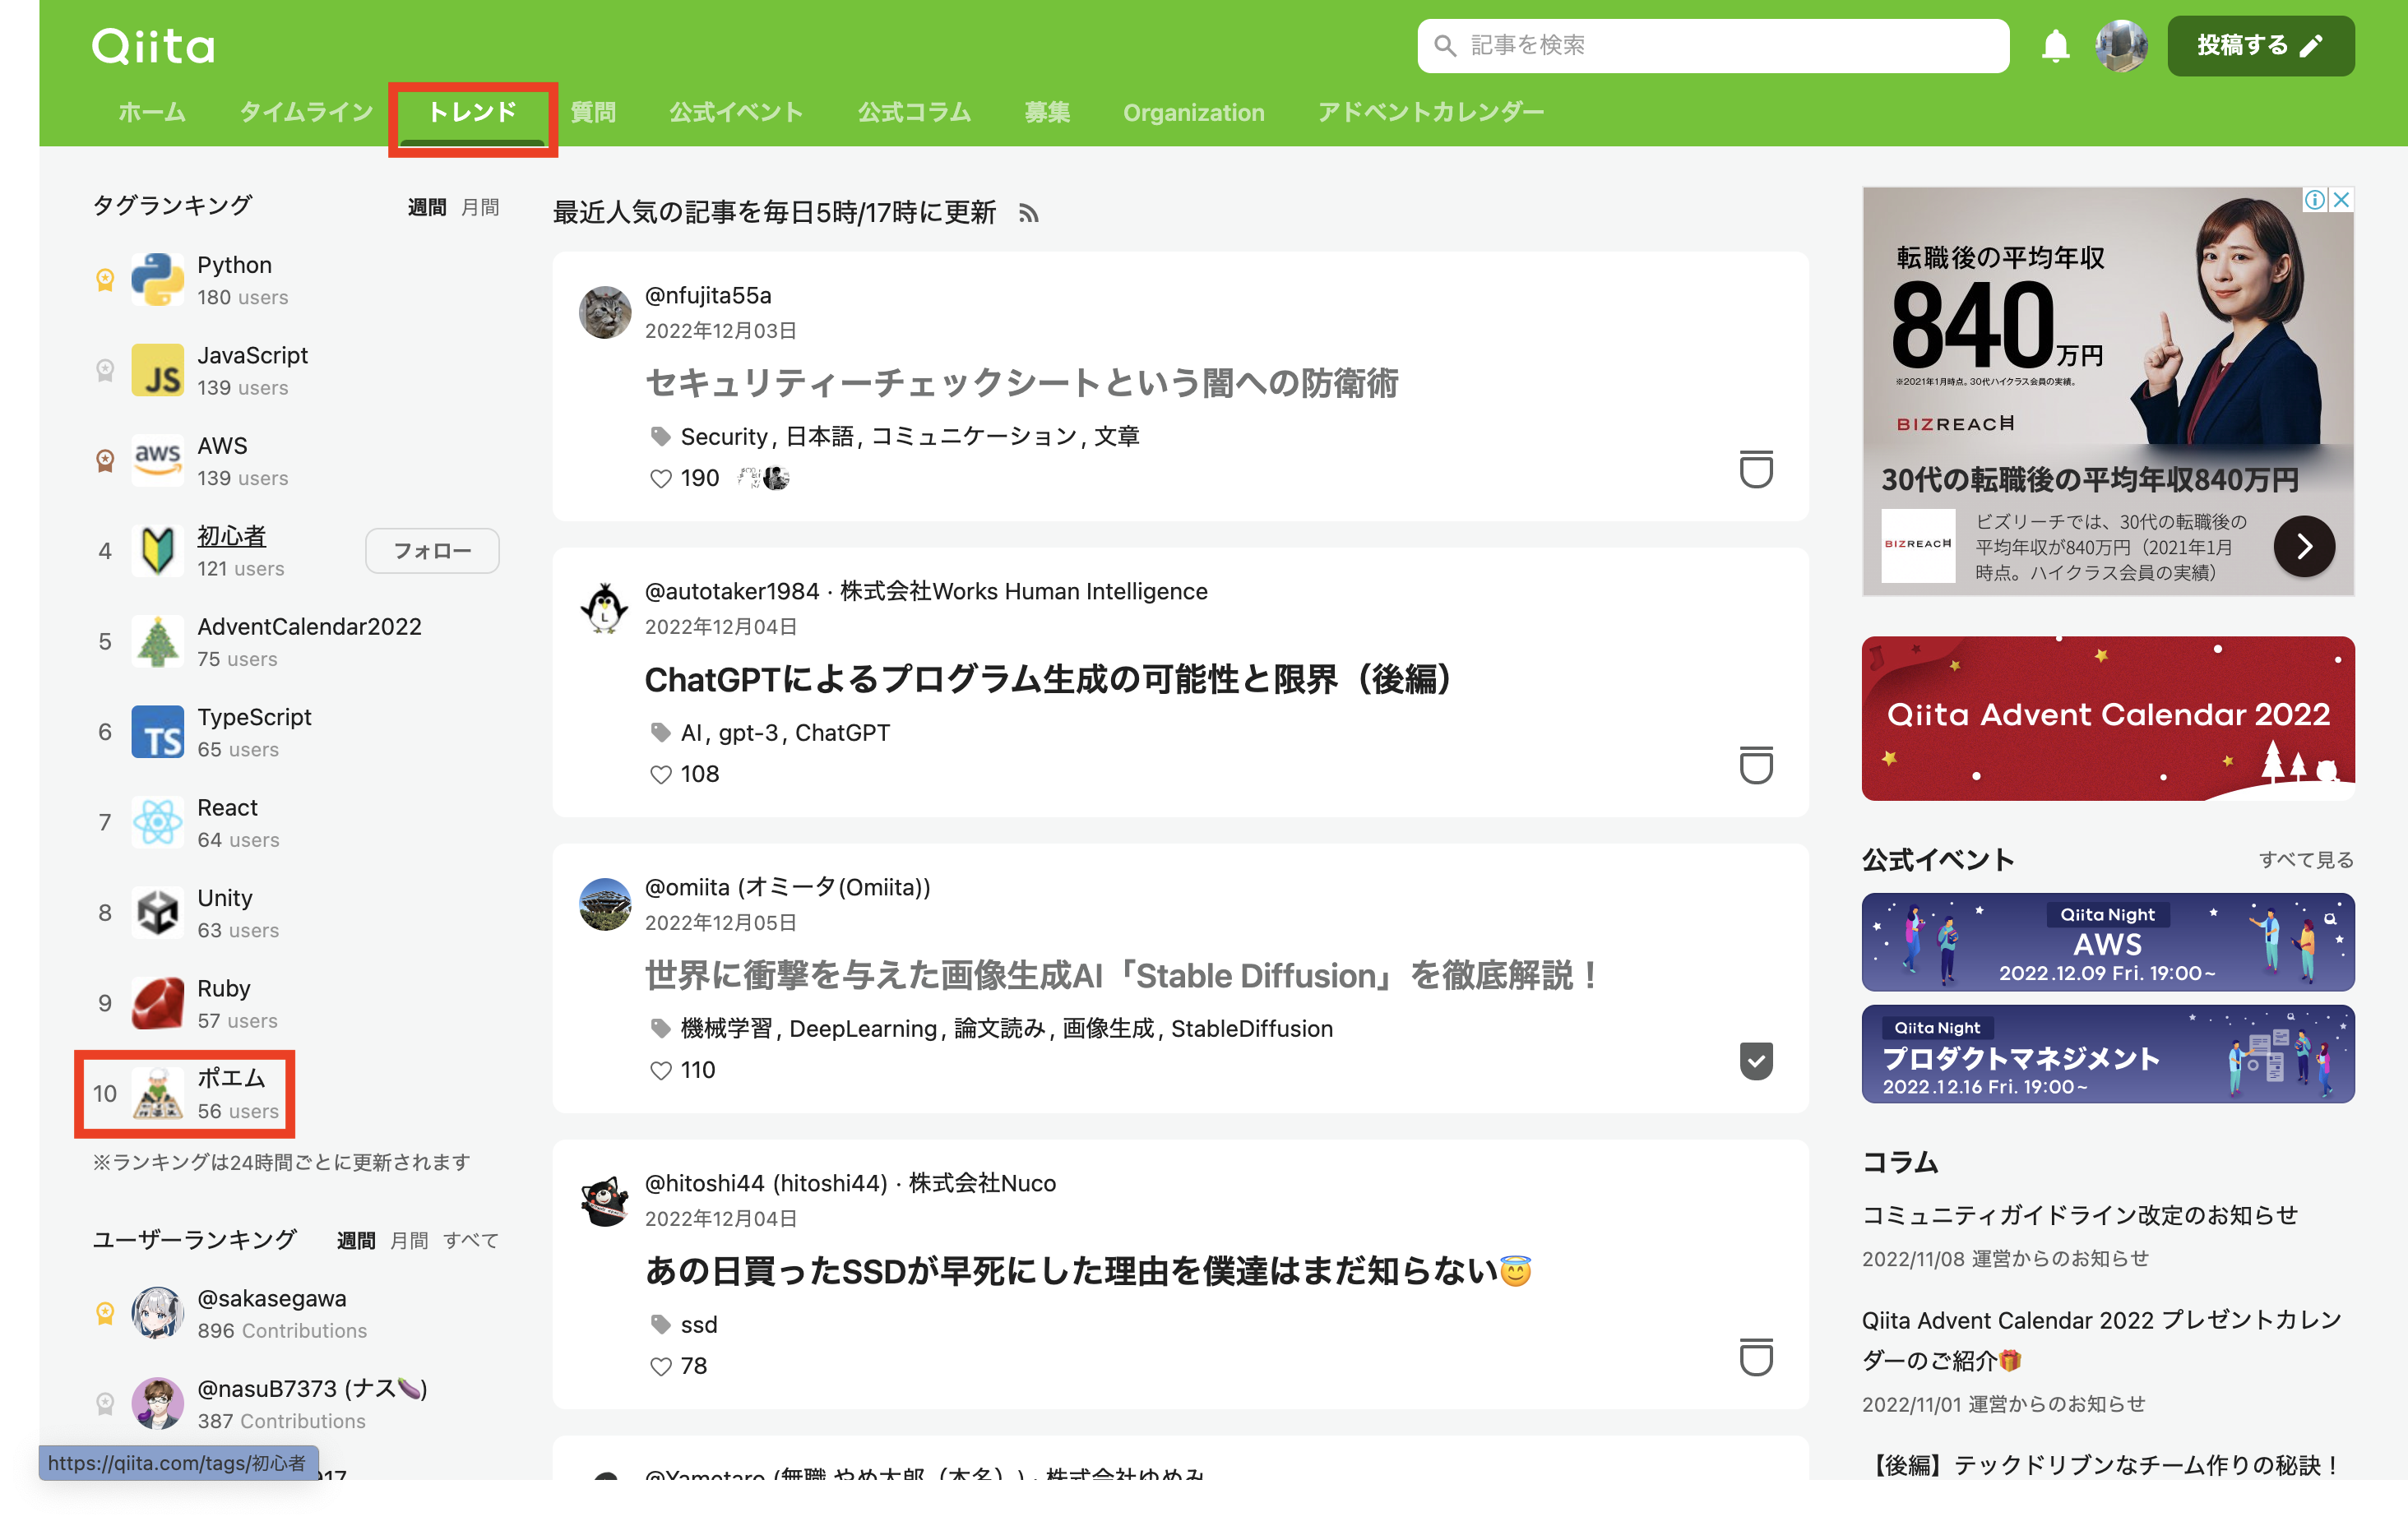Open the AdventCalendar2022 tag link
Image resolution: width=2408 pixels, height=1526 pixels.
309,627
